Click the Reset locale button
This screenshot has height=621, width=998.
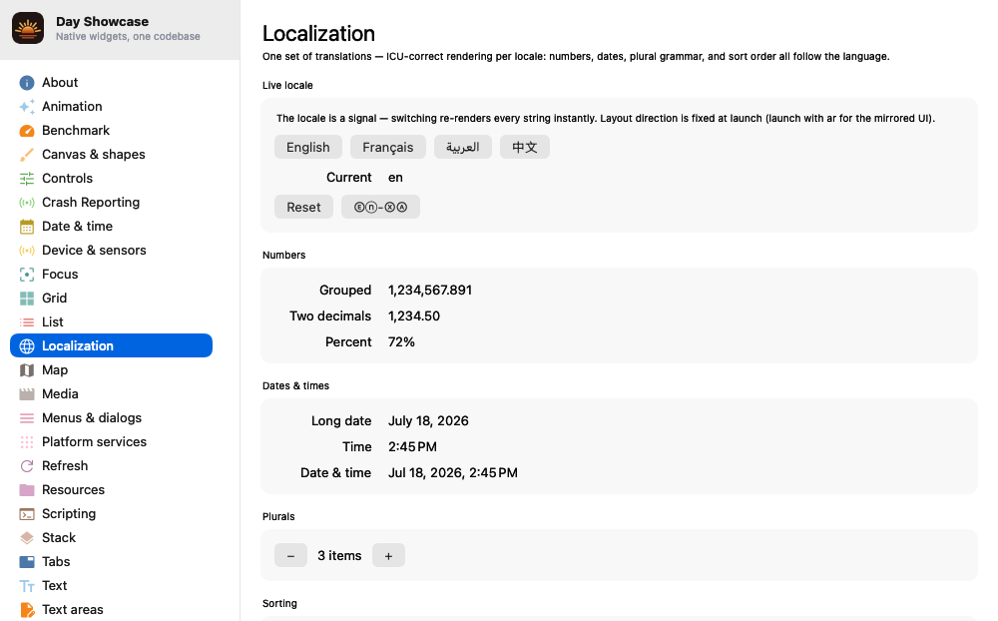[x=303, y=207]
